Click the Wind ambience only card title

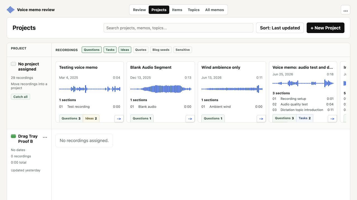[221, 67]
